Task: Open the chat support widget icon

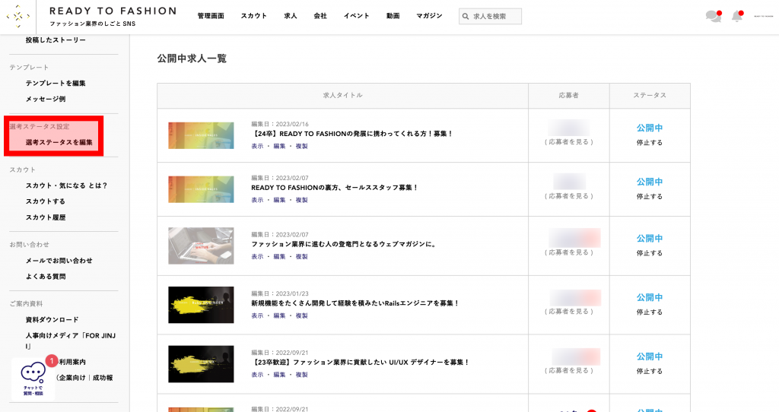Action: 33,379
